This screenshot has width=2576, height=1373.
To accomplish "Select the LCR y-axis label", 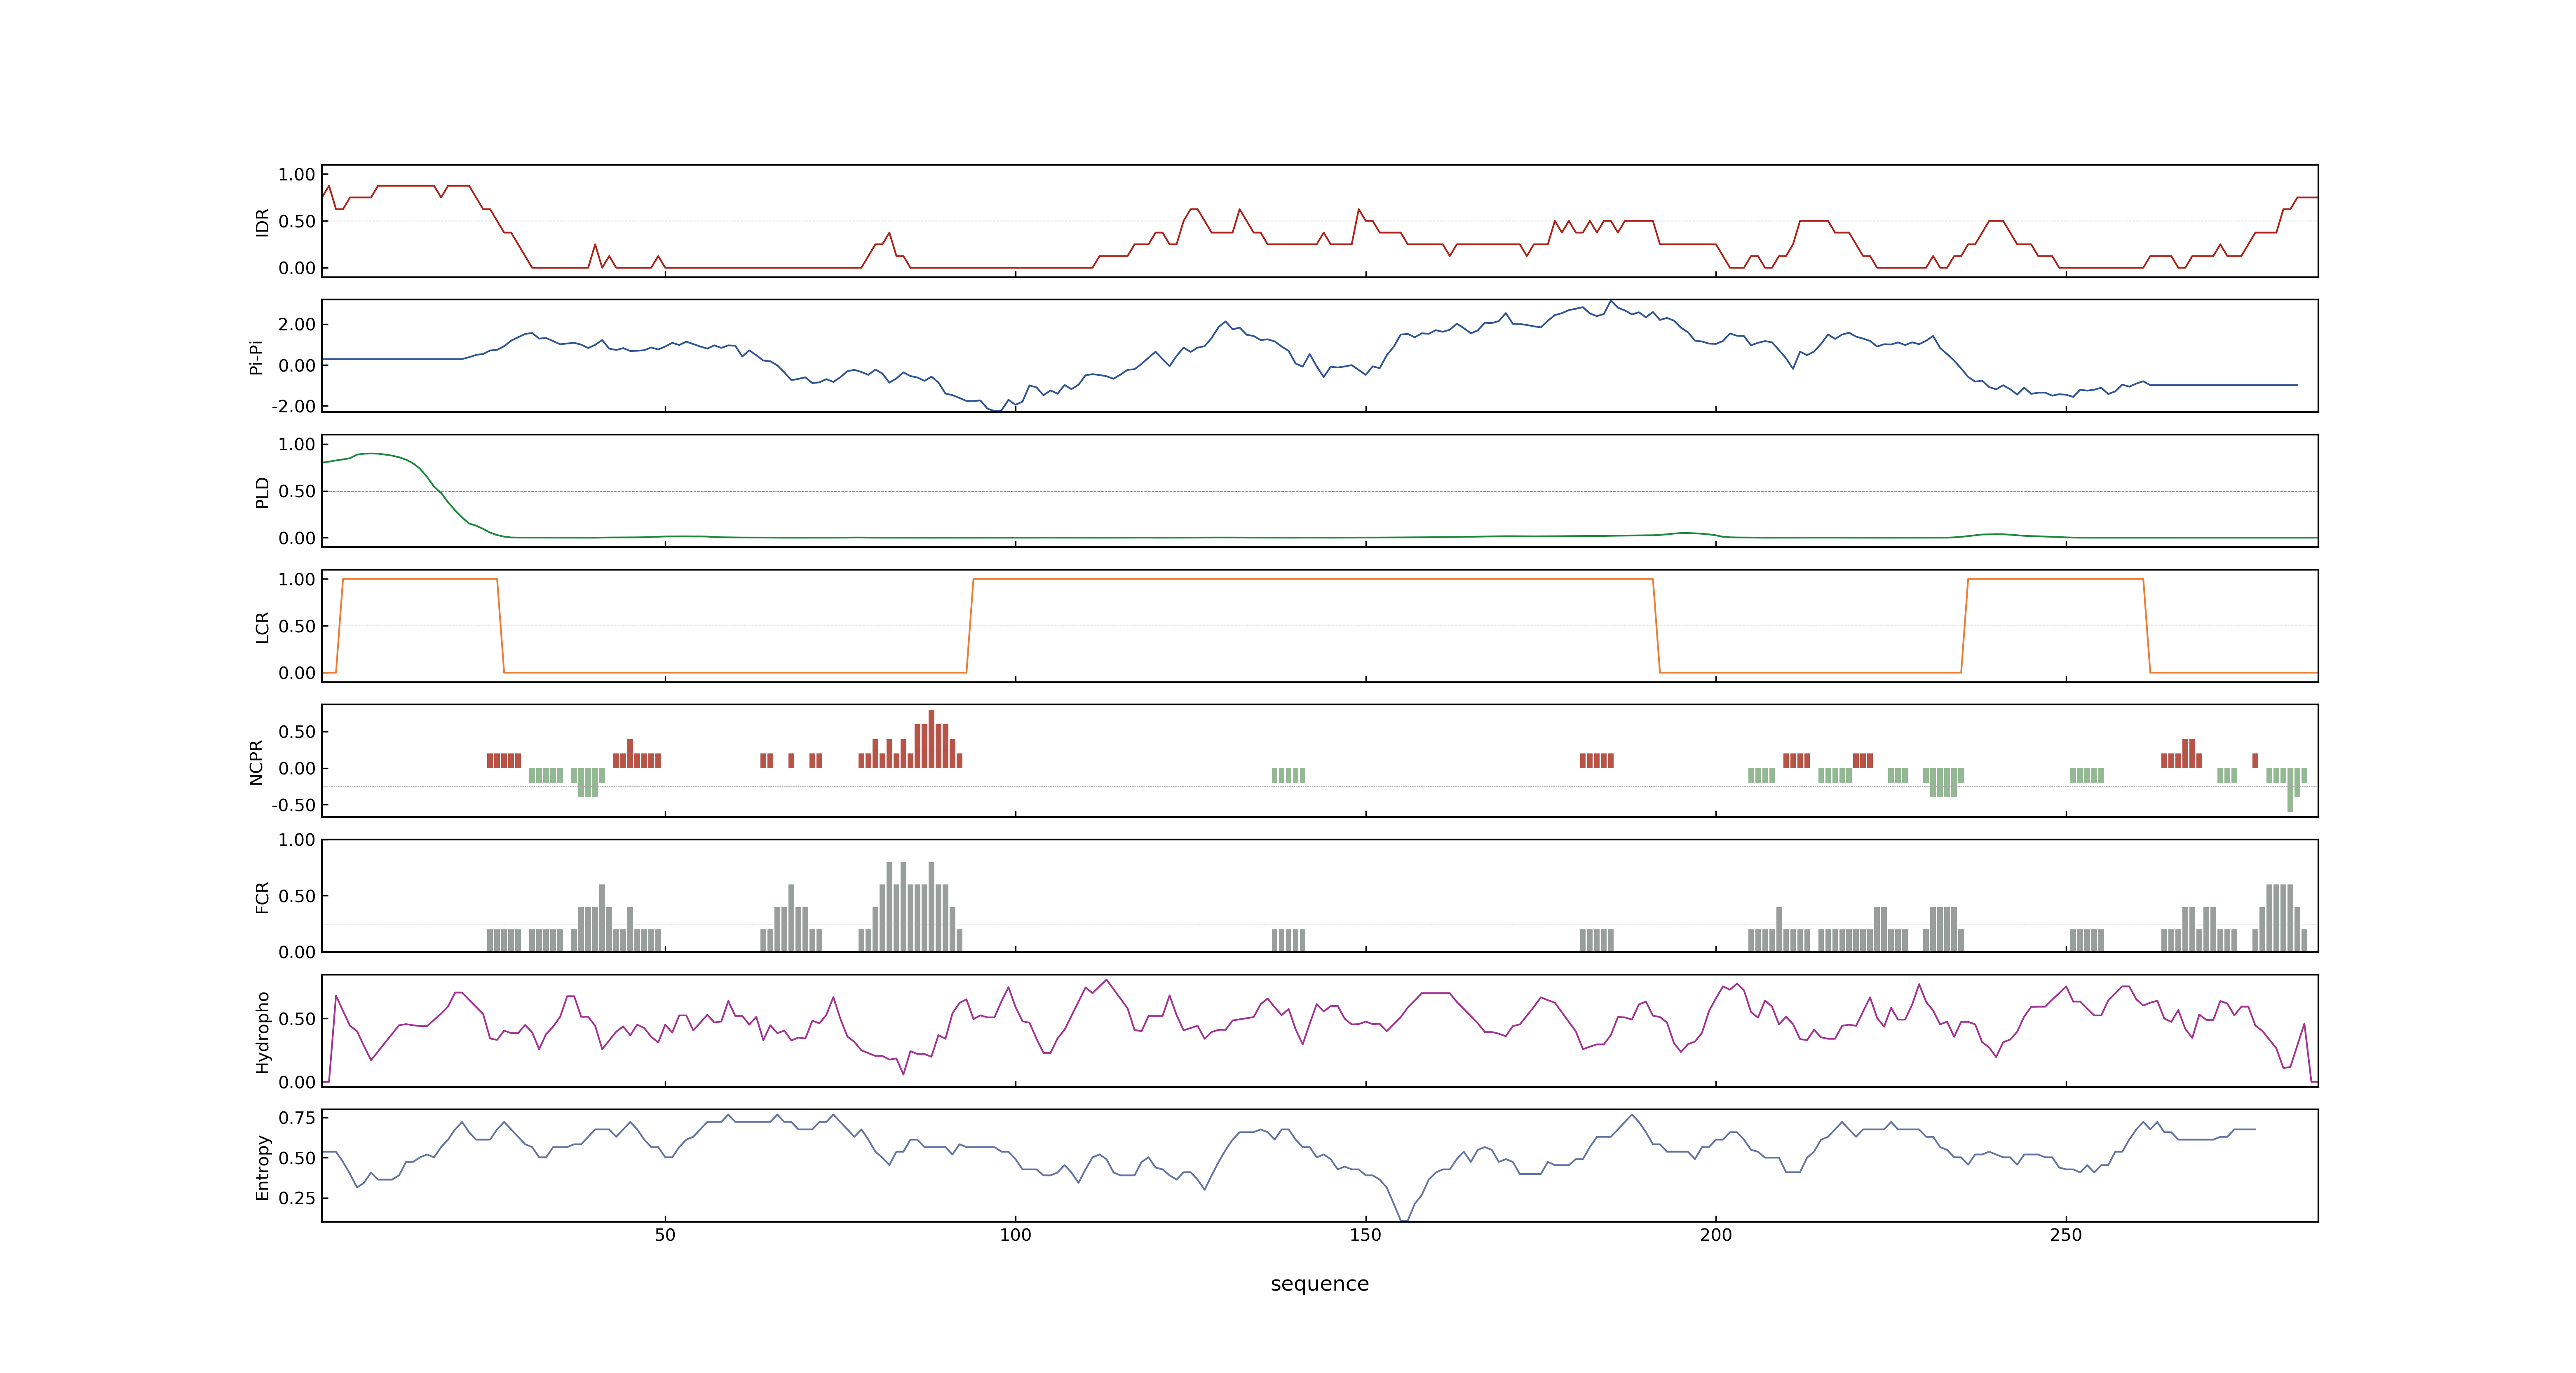I will tap(263, 627).
